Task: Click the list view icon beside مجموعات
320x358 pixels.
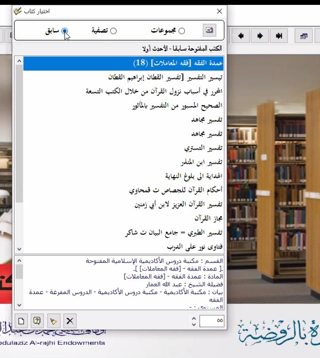Action: 209,30
